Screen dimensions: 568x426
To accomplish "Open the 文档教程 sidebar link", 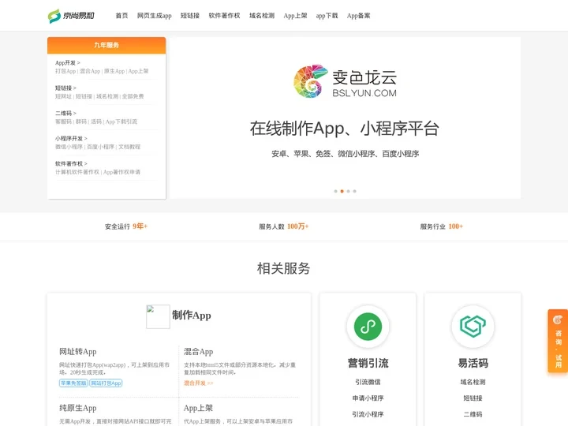I will (x=129, y=147).
